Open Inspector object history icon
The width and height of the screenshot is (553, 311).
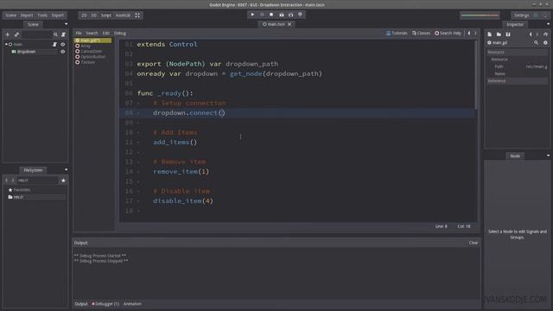(x=545, y=35)
